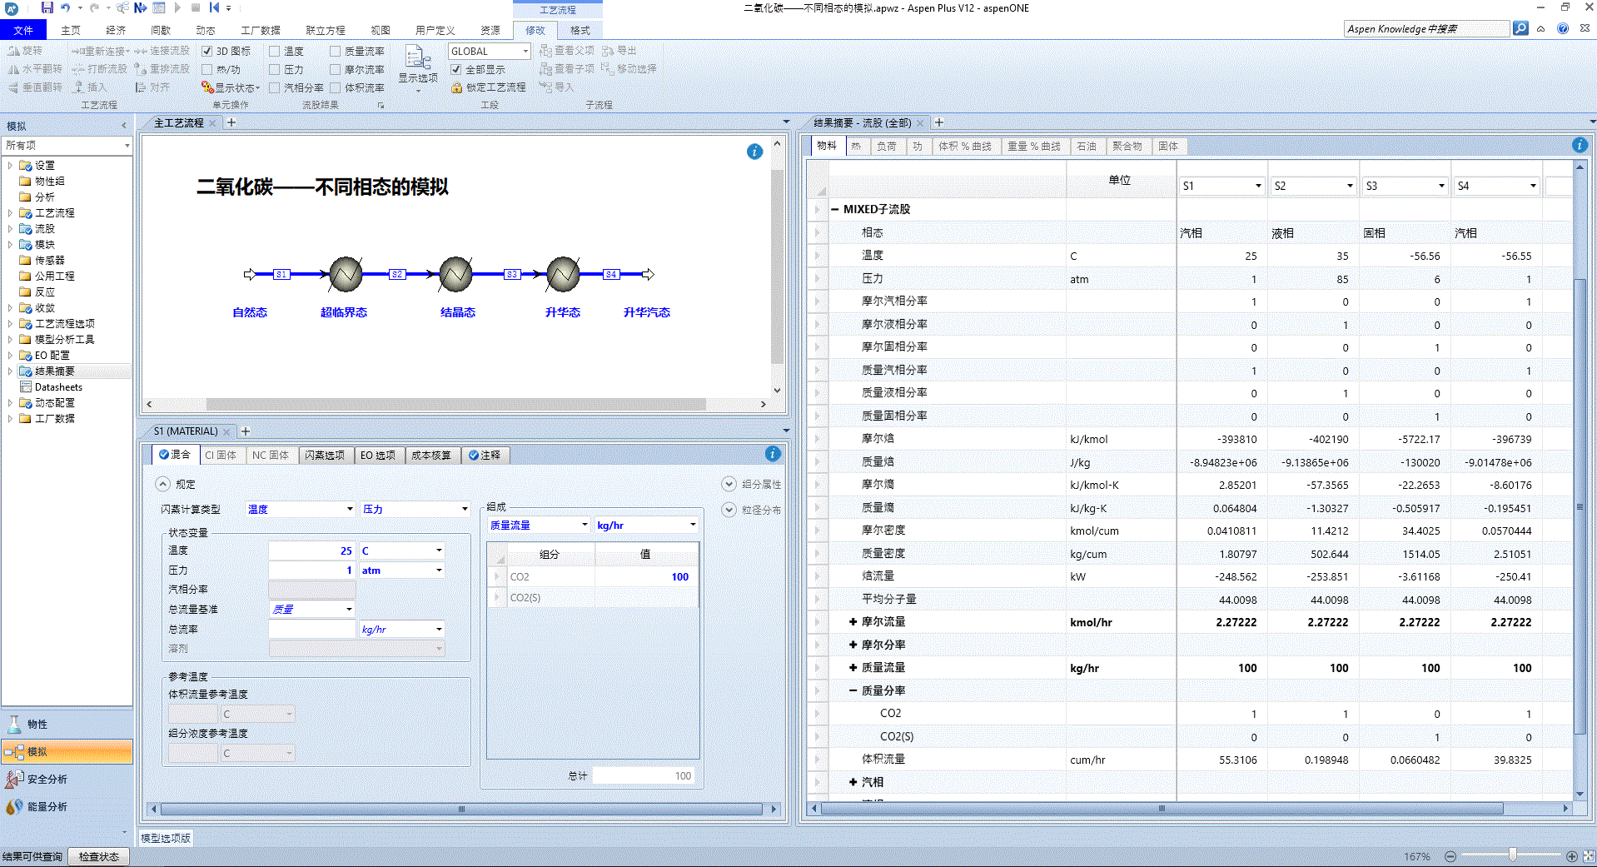The width and height of the screenshot is (1597, 867).
Task: Switch to the Heat (热) results tab
Action: (x=856, y=147)
